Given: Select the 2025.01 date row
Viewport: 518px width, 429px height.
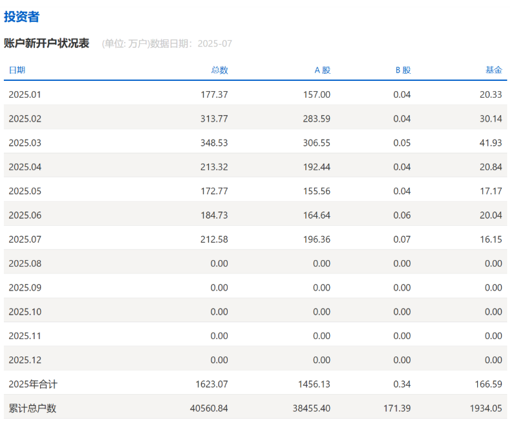Looking at the screenshot, I should [255, 94].
